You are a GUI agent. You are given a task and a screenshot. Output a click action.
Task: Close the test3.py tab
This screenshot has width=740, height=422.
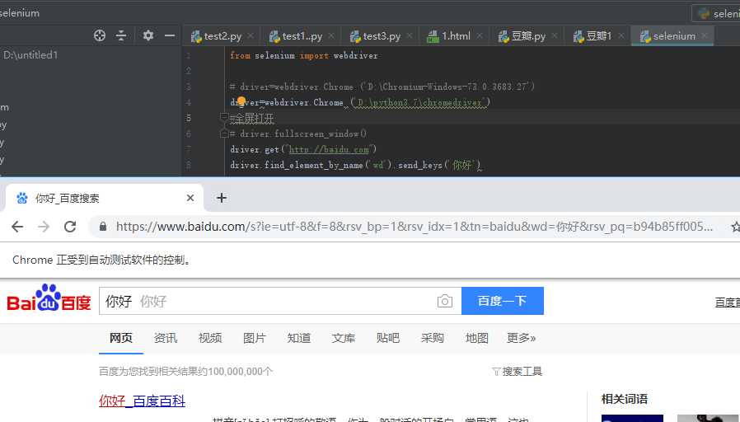click(x=410, y=36)
